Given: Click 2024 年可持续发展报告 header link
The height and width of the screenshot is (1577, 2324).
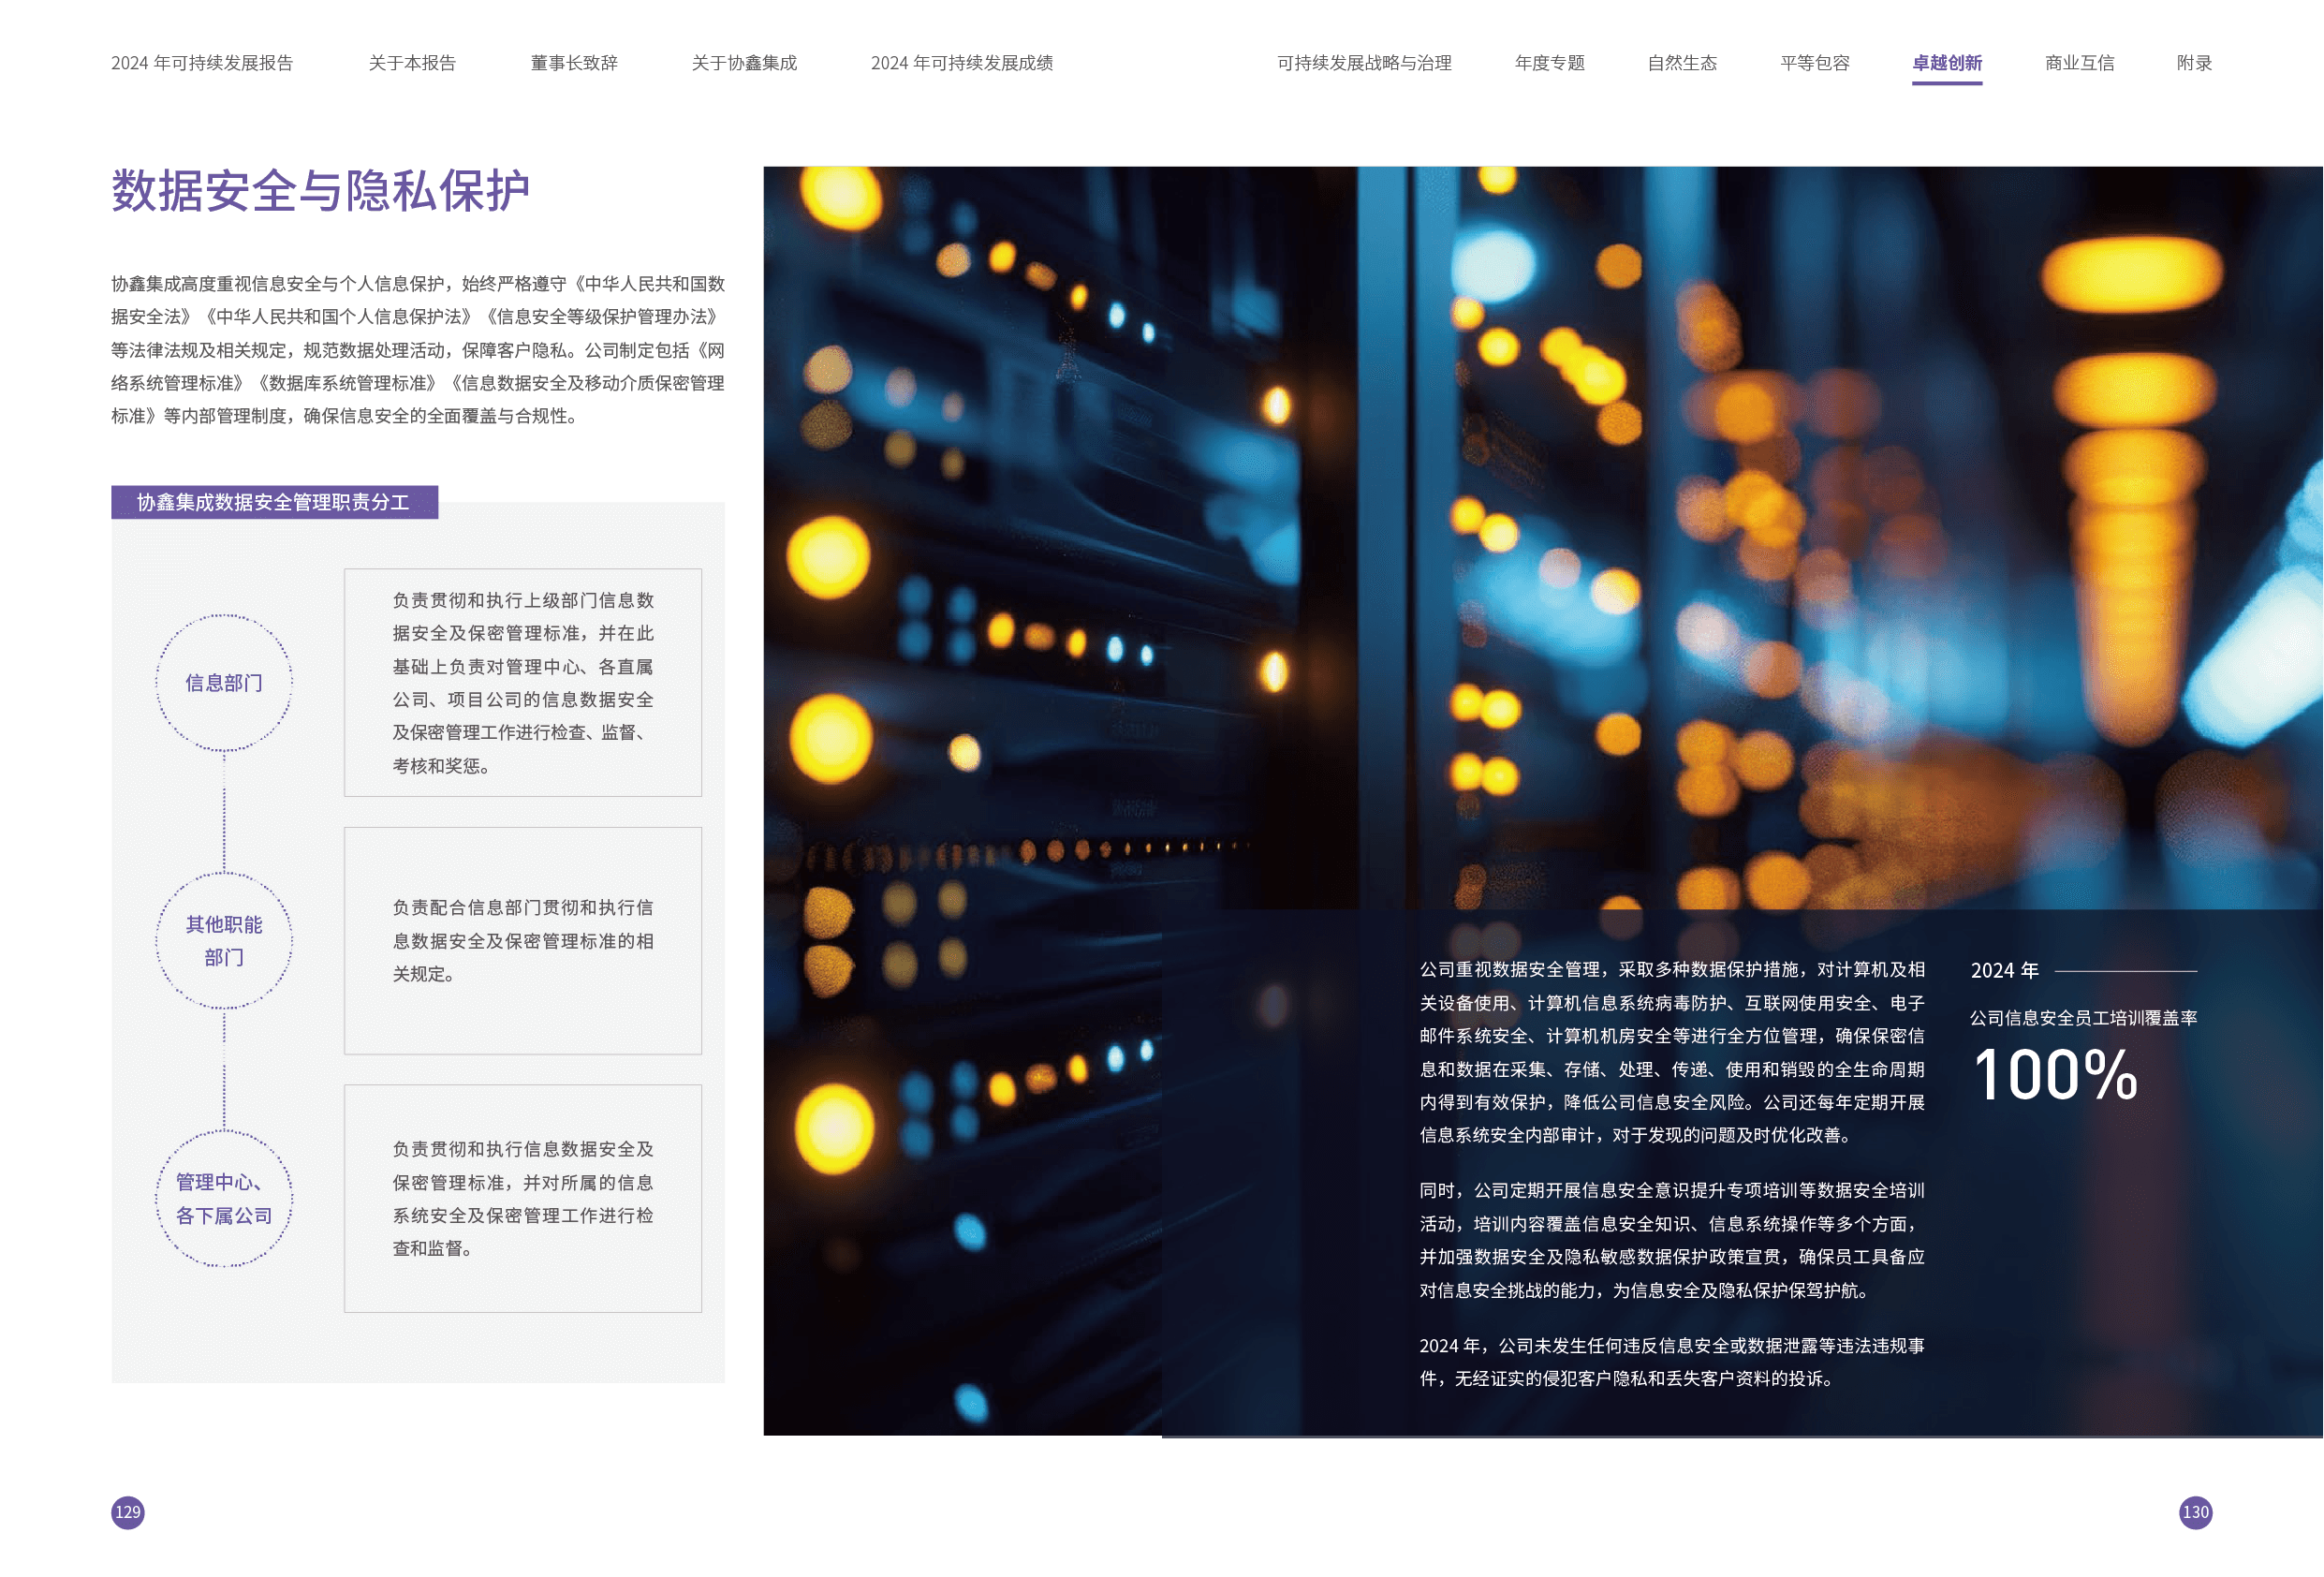Looking at the screenshot, I should tap(202, 63).
